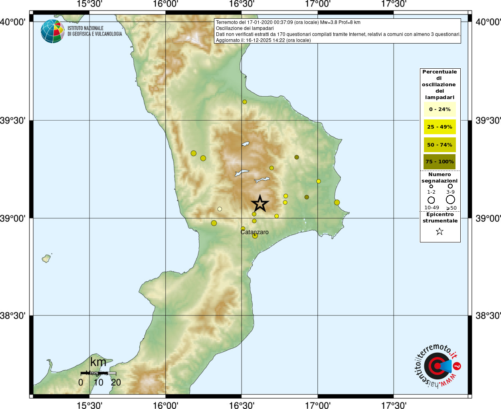The height and width of the screenshot is (409, 501).
Task: Click the Catanzaro city label
Action: [255, 232]
